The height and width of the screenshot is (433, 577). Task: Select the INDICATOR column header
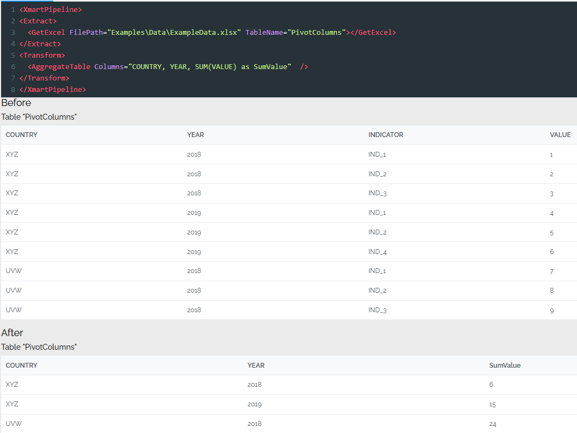coord(385,135)
